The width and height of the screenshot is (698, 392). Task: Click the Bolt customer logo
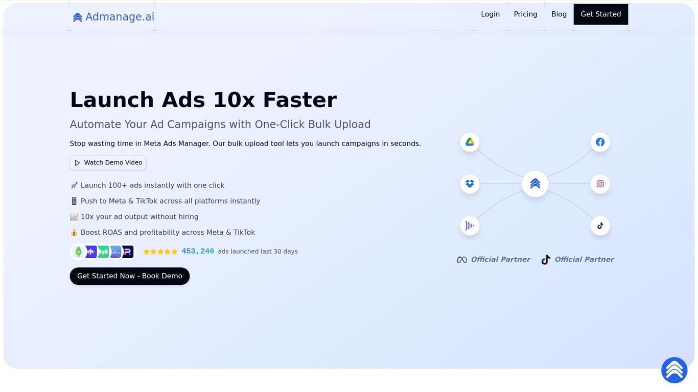tap(103, 252)
